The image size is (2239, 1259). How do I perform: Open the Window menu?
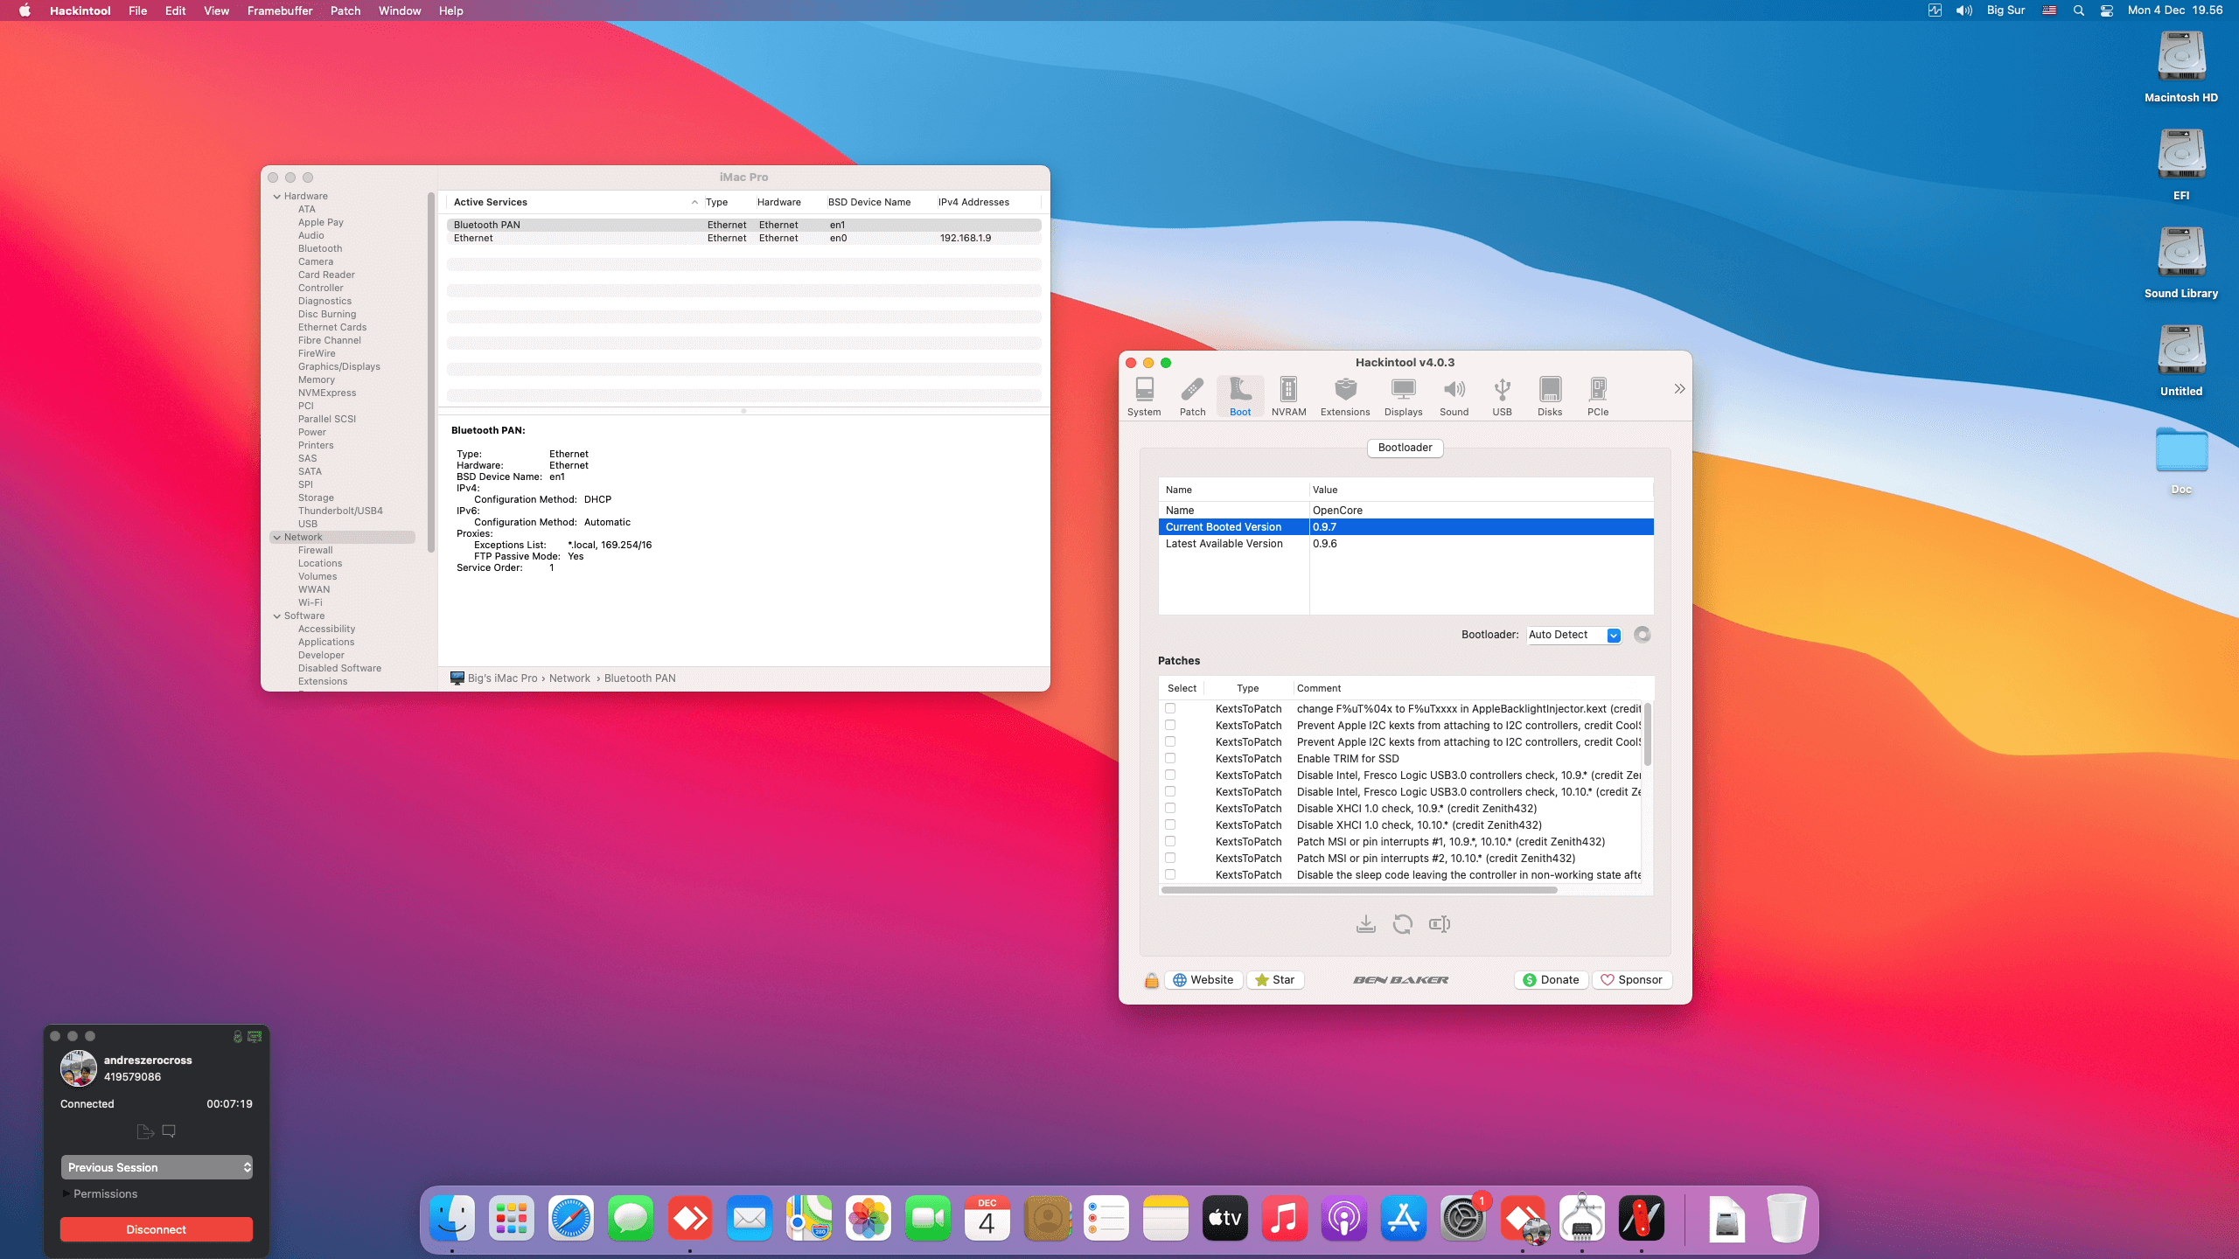[400, 10]
